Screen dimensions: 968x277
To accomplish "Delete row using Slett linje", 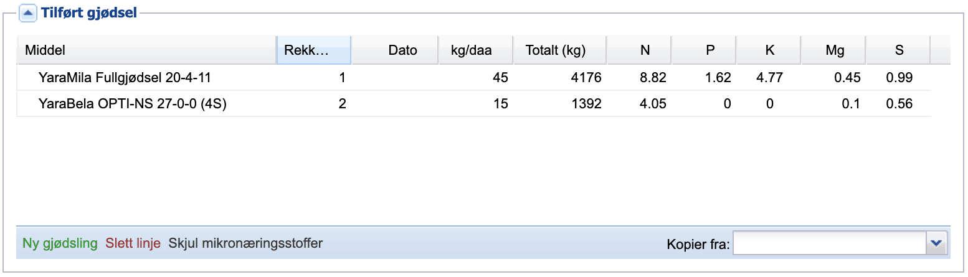I will coord(133,243).
